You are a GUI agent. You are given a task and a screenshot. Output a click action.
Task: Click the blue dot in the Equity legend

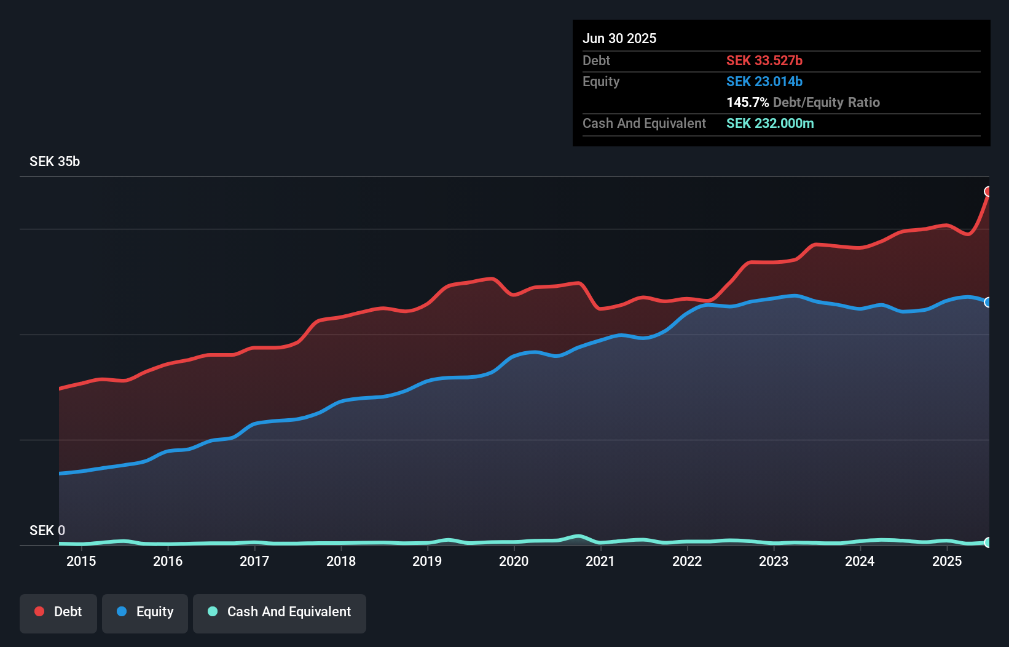pos(122,611)
